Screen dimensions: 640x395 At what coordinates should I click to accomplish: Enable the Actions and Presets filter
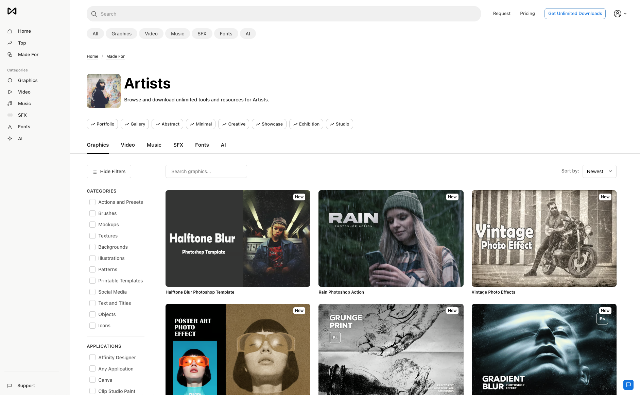click(x=92, y=202)
